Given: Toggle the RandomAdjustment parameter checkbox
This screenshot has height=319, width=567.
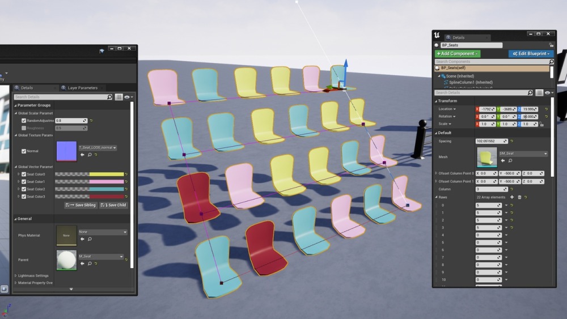Looking at the screenshot, I should 24,121.
